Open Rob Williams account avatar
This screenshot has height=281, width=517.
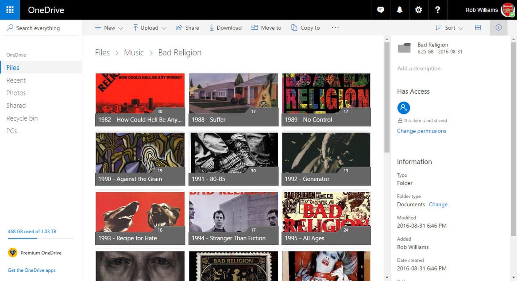point(507,10)
